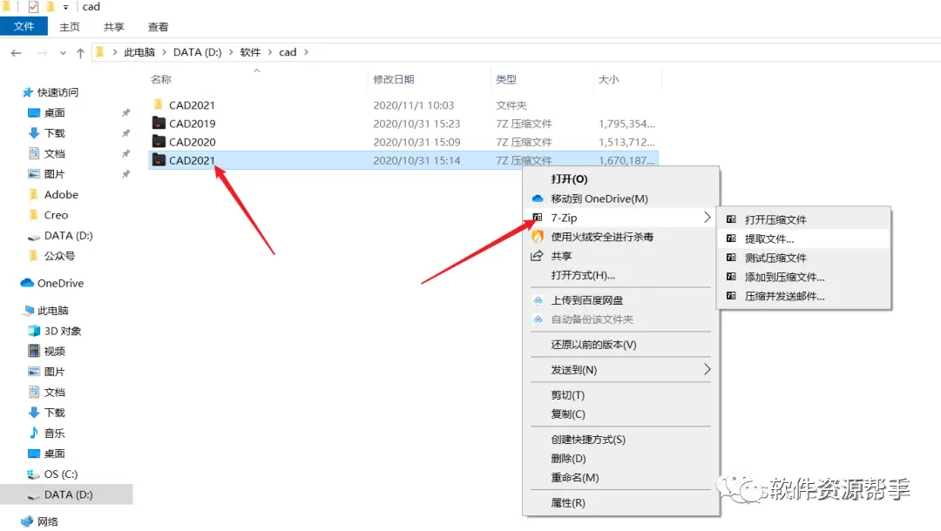
Task: Click the 火绒安全 shield icon
Action: tap(538, 236)
